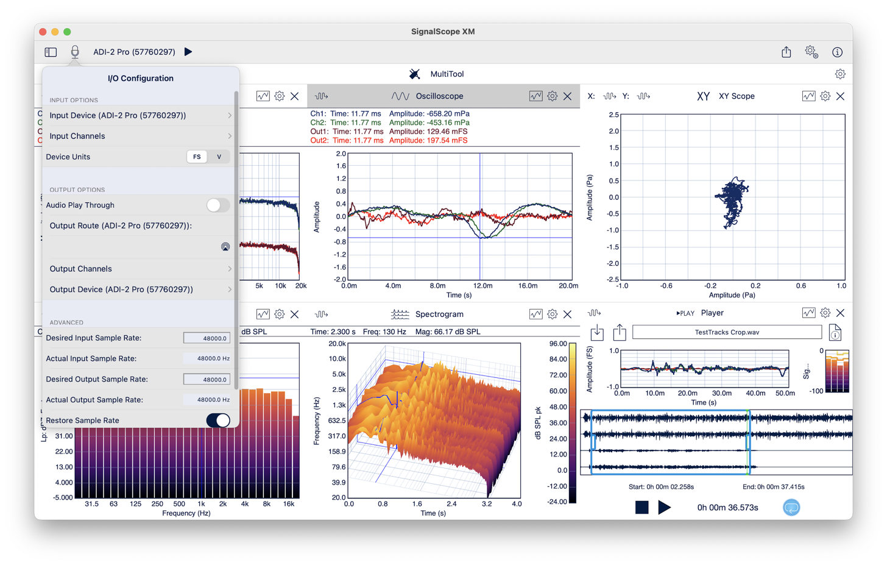Click Player import file icon
This screenshot has height=565, width=887.
click(x=597, y=332)
